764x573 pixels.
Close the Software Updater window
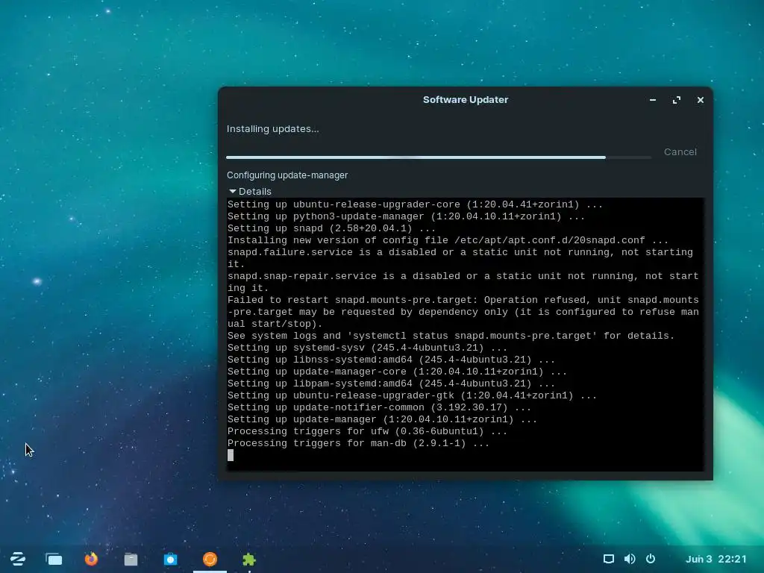pyautogui.click(x=700, y=100)
